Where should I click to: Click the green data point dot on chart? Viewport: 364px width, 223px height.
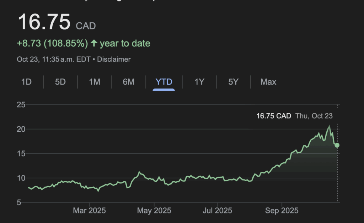tap(337, 145)
